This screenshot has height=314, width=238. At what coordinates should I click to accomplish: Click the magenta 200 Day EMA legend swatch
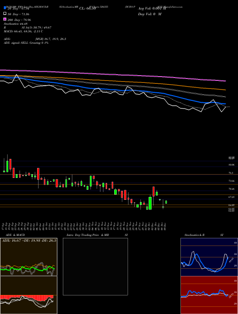(x=5, y=19)
